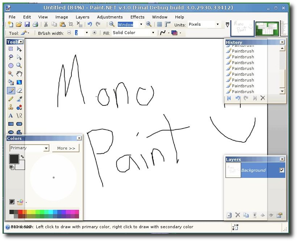Image resolution: width=298 pixels, height=242 pixels.
Task: Select the Rectangle Select tool
Action: pyautogui.click(x=11, y=49)
